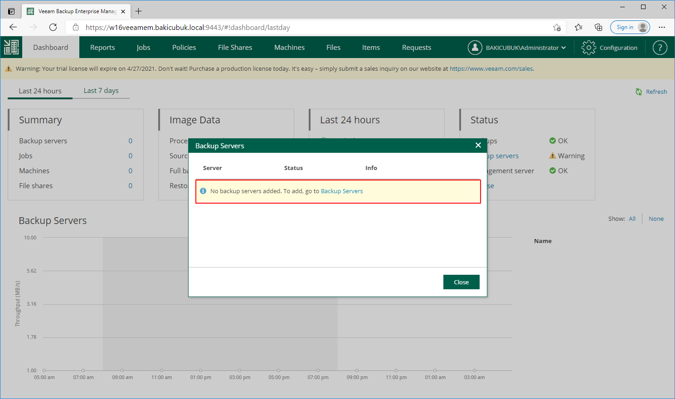Click the Close button in dialog
The image size is (675, 399).
[x=461, y=282]
